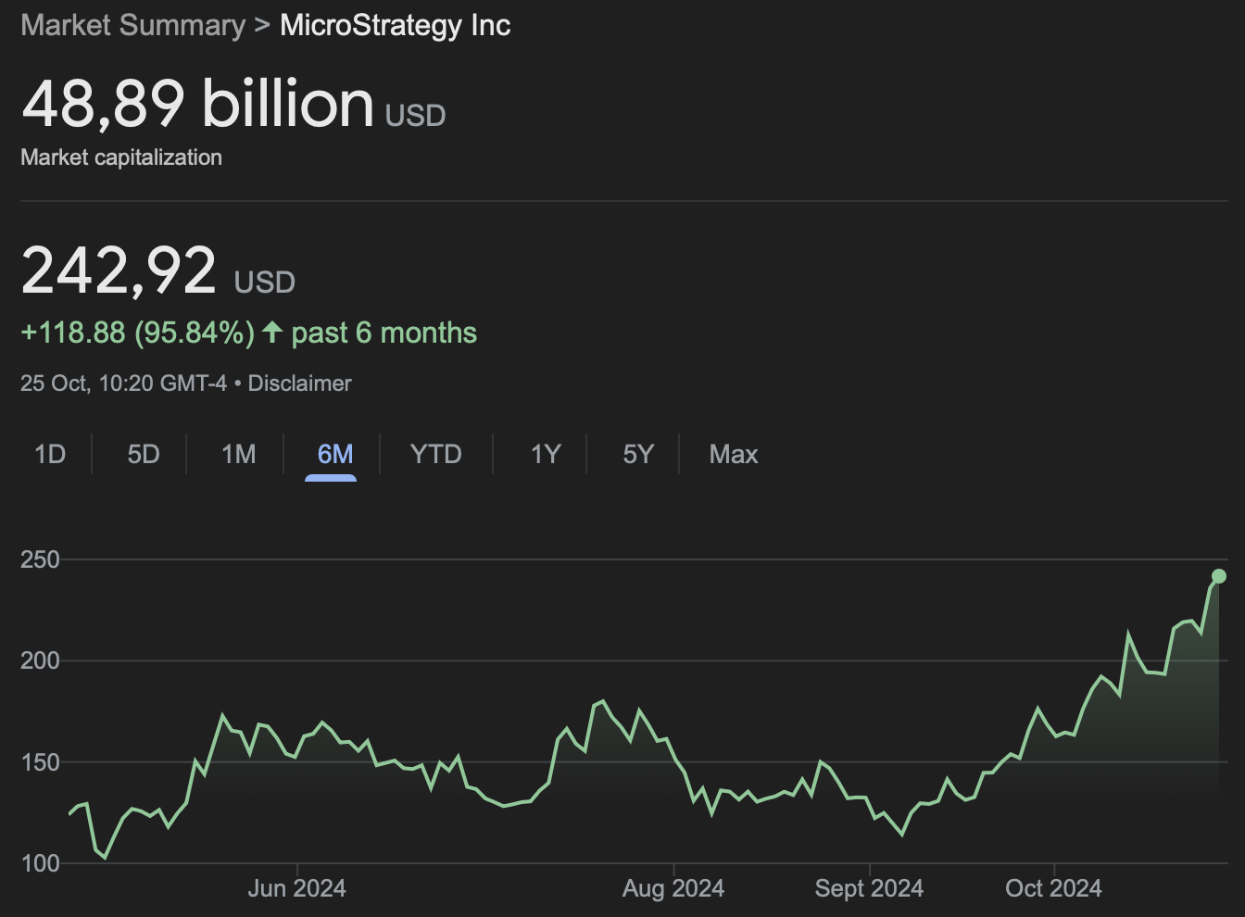Click the Oct 2024 axis label
Image resolution: width=1245 pixels, height=917 pixels.
[1053, 888]
